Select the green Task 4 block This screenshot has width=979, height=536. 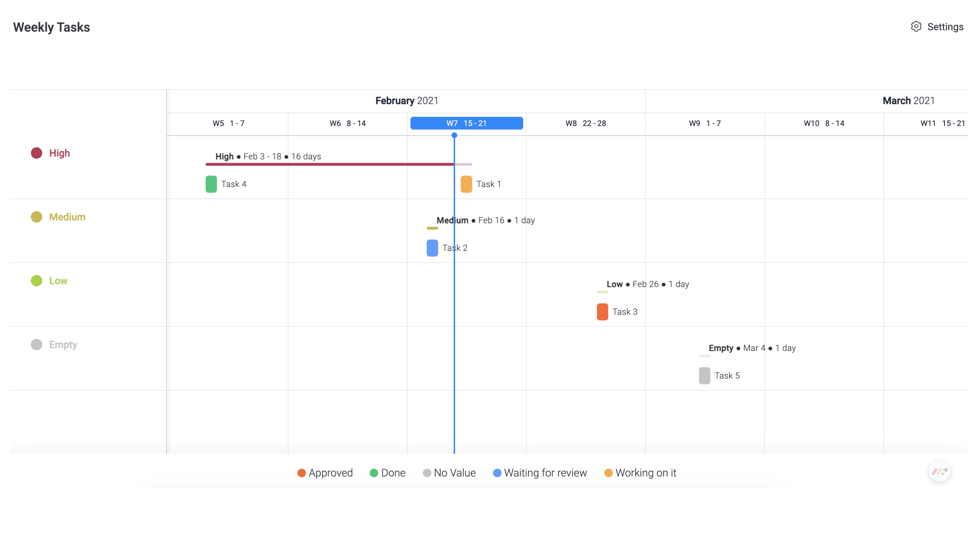[211, 184]
